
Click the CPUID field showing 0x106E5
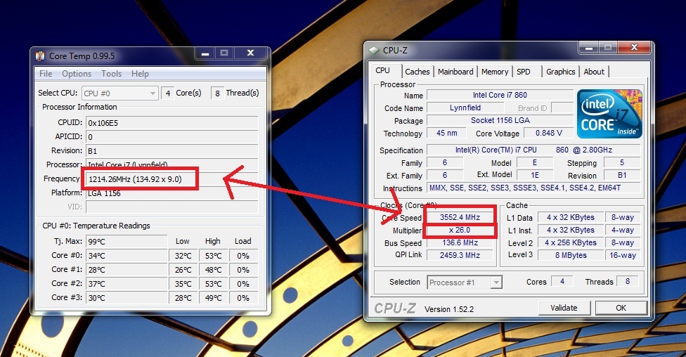coord(172,123)
